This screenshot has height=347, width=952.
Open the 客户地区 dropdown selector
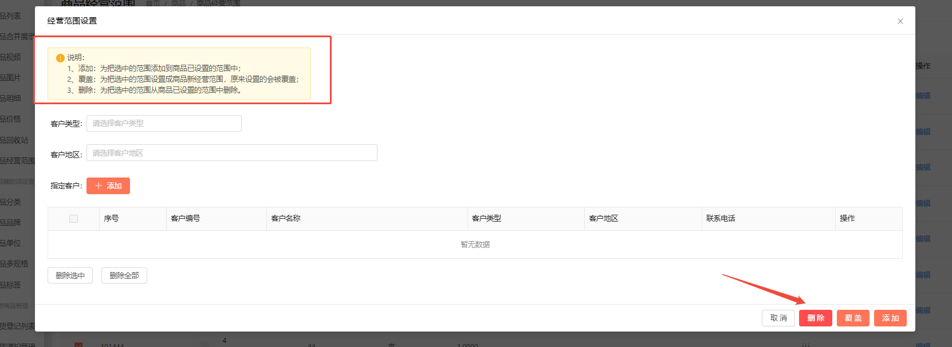pos(232,153)
